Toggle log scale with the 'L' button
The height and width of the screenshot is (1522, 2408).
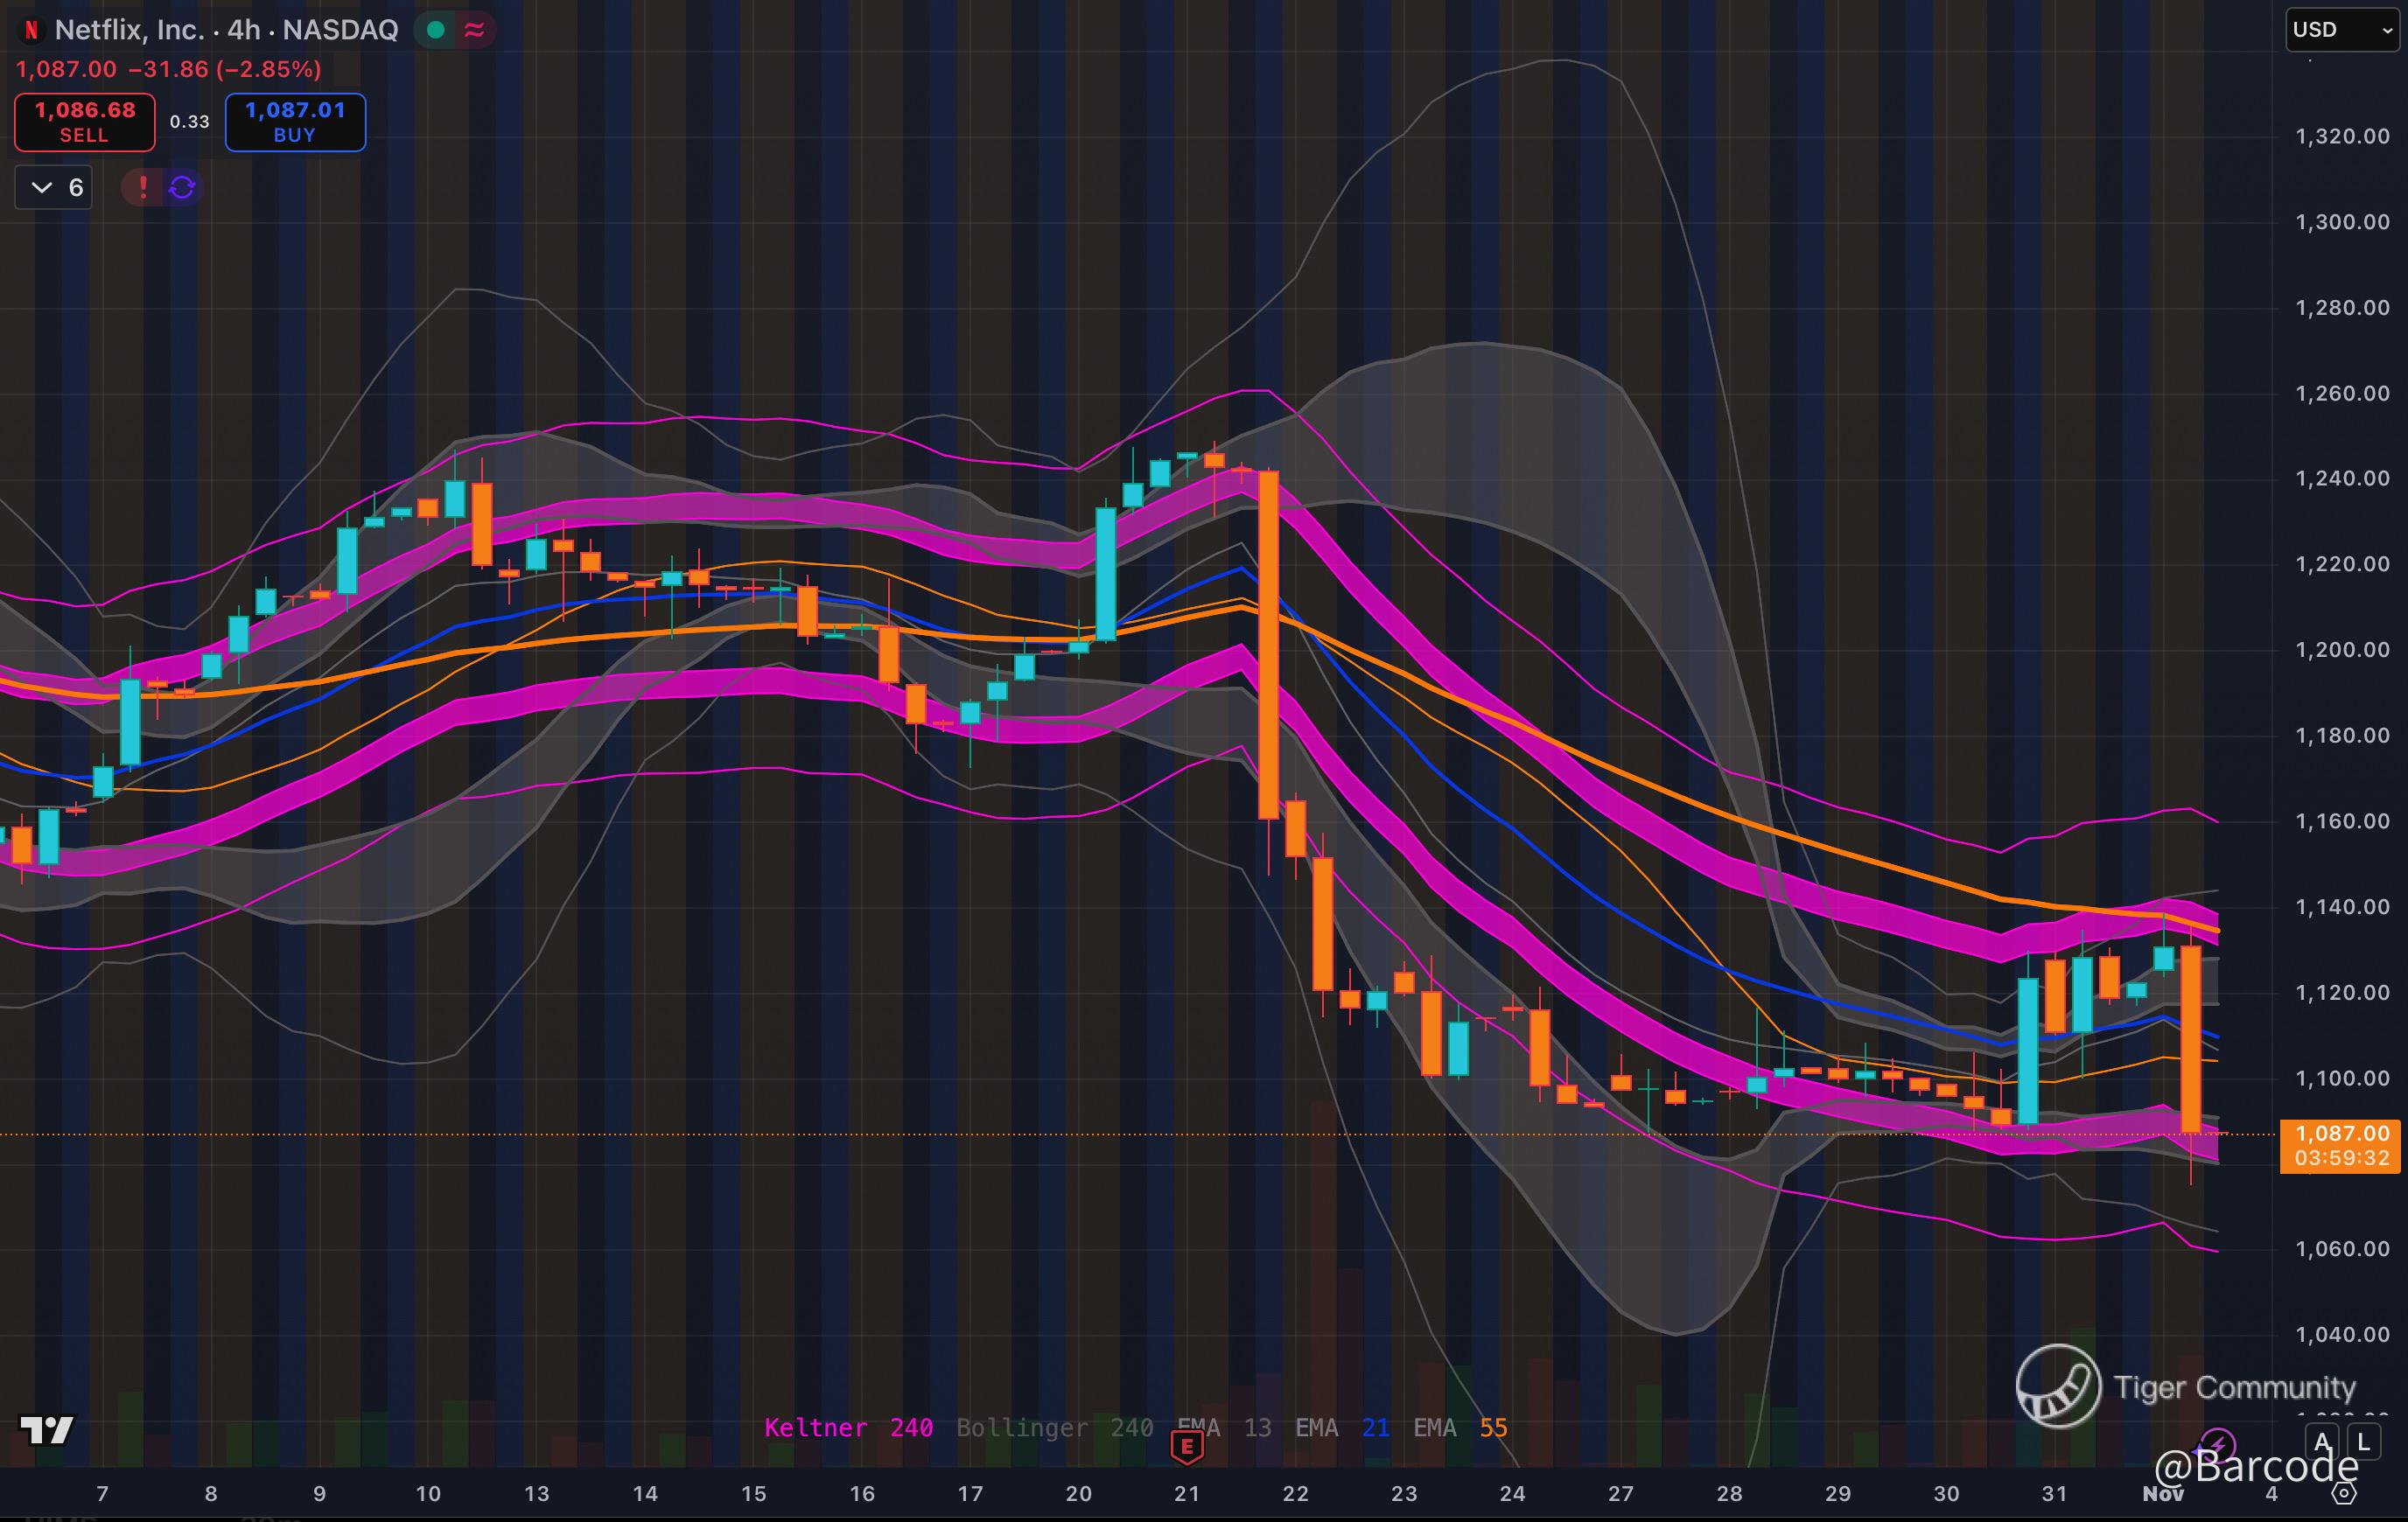(2364, 1442)
